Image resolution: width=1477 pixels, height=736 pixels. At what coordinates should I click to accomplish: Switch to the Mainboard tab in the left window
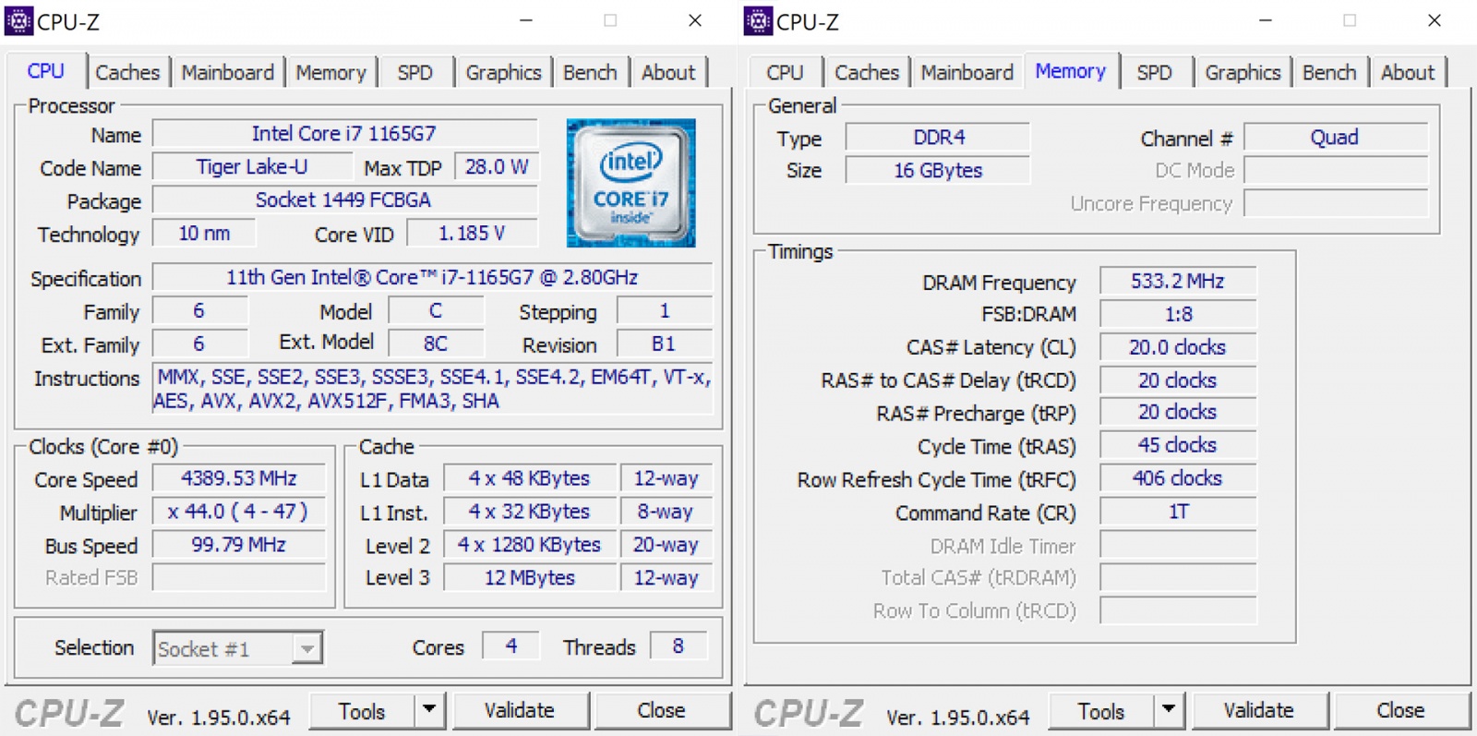click(x=227, y=72)
